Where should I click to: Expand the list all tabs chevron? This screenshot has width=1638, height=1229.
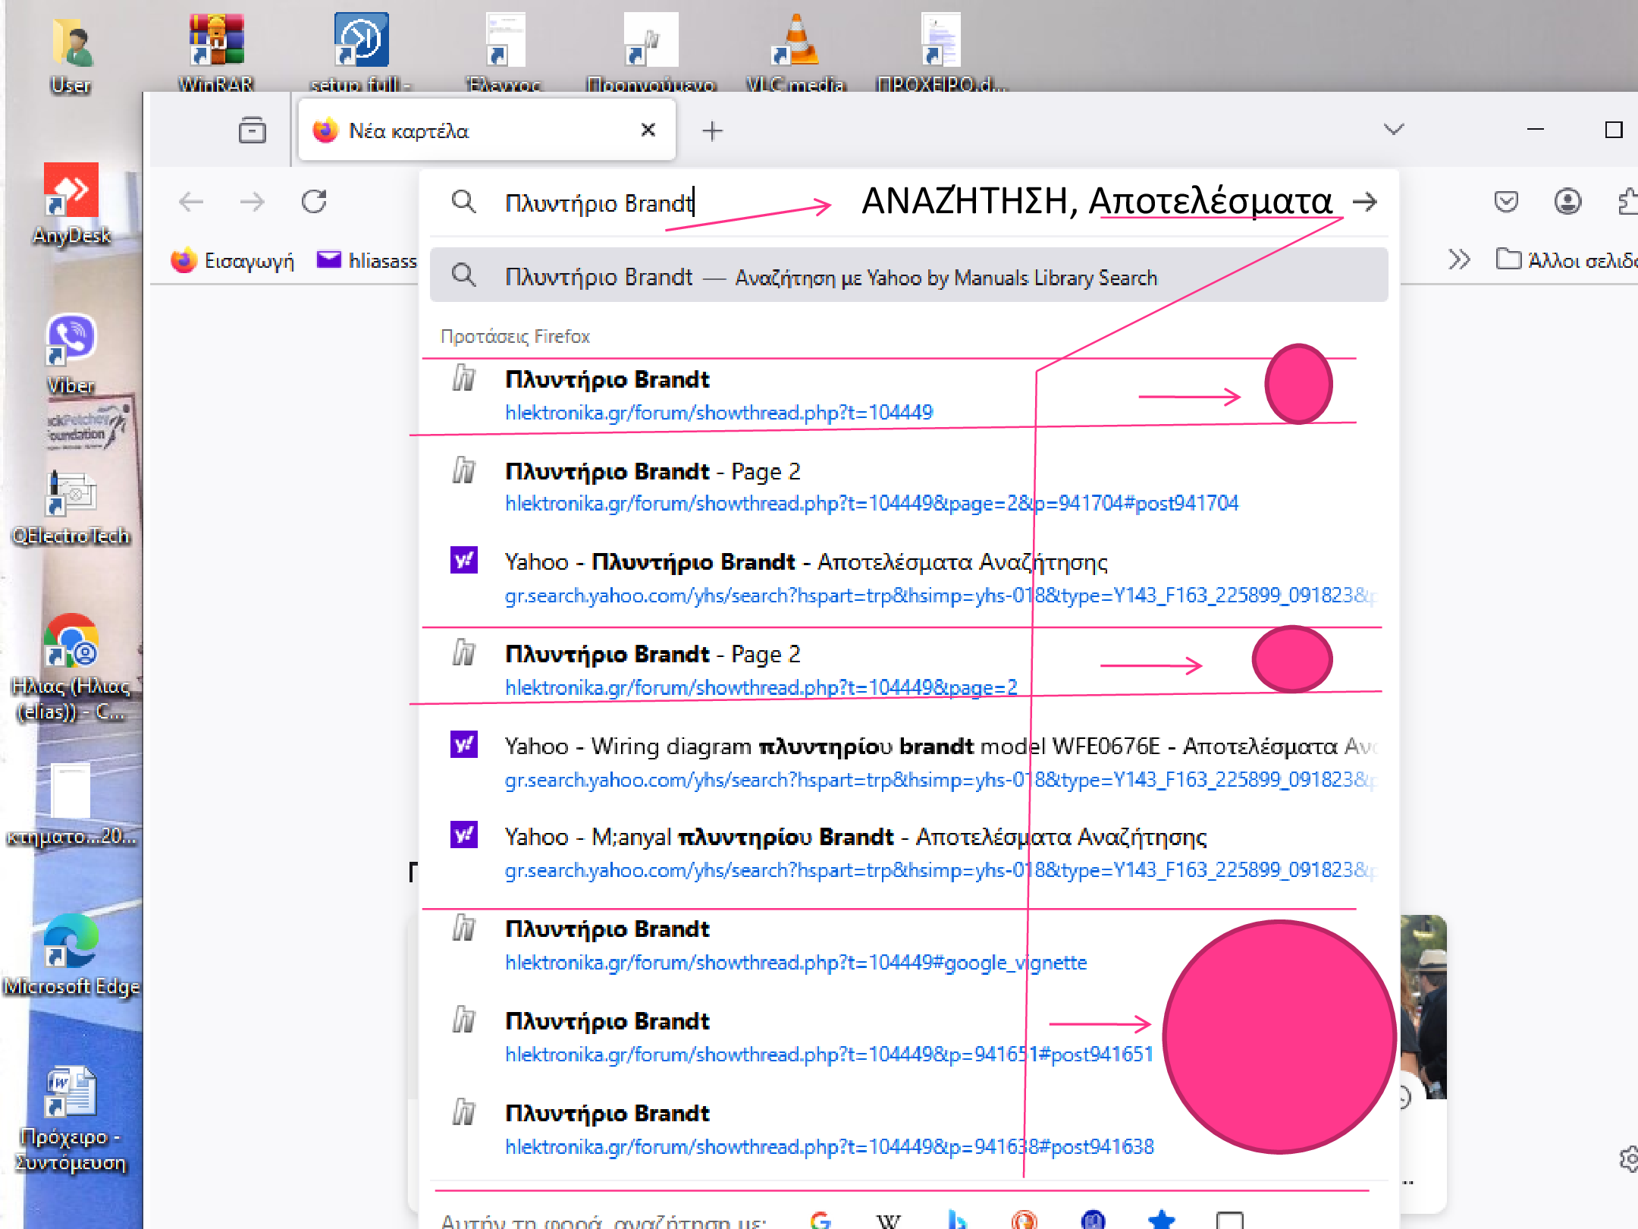[x=1394, y=130]
